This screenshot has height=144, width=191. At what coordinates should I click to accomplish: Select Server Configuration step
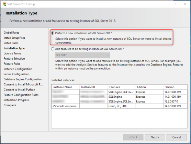(x=16, y=74)
